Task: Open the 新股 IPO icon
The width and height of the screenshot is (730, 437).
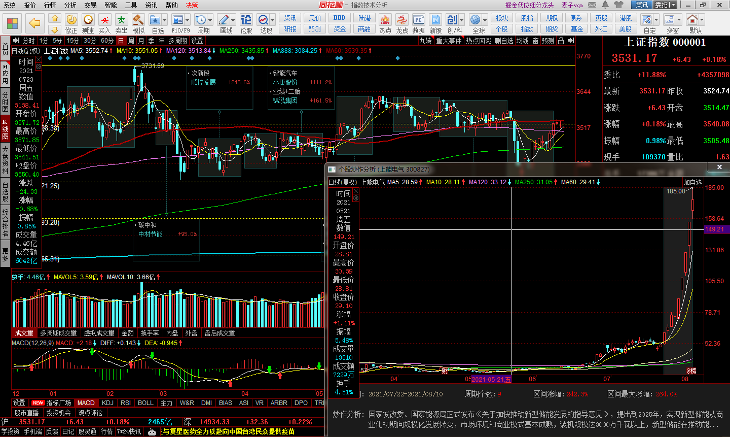Action: tap(436, 20)
